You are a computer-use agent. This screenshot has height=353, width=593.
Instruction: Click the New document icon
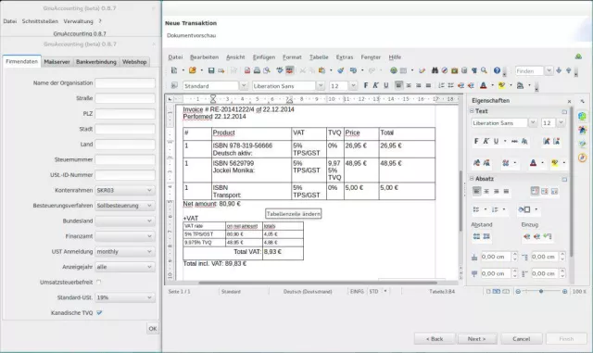tap(174, 70)
